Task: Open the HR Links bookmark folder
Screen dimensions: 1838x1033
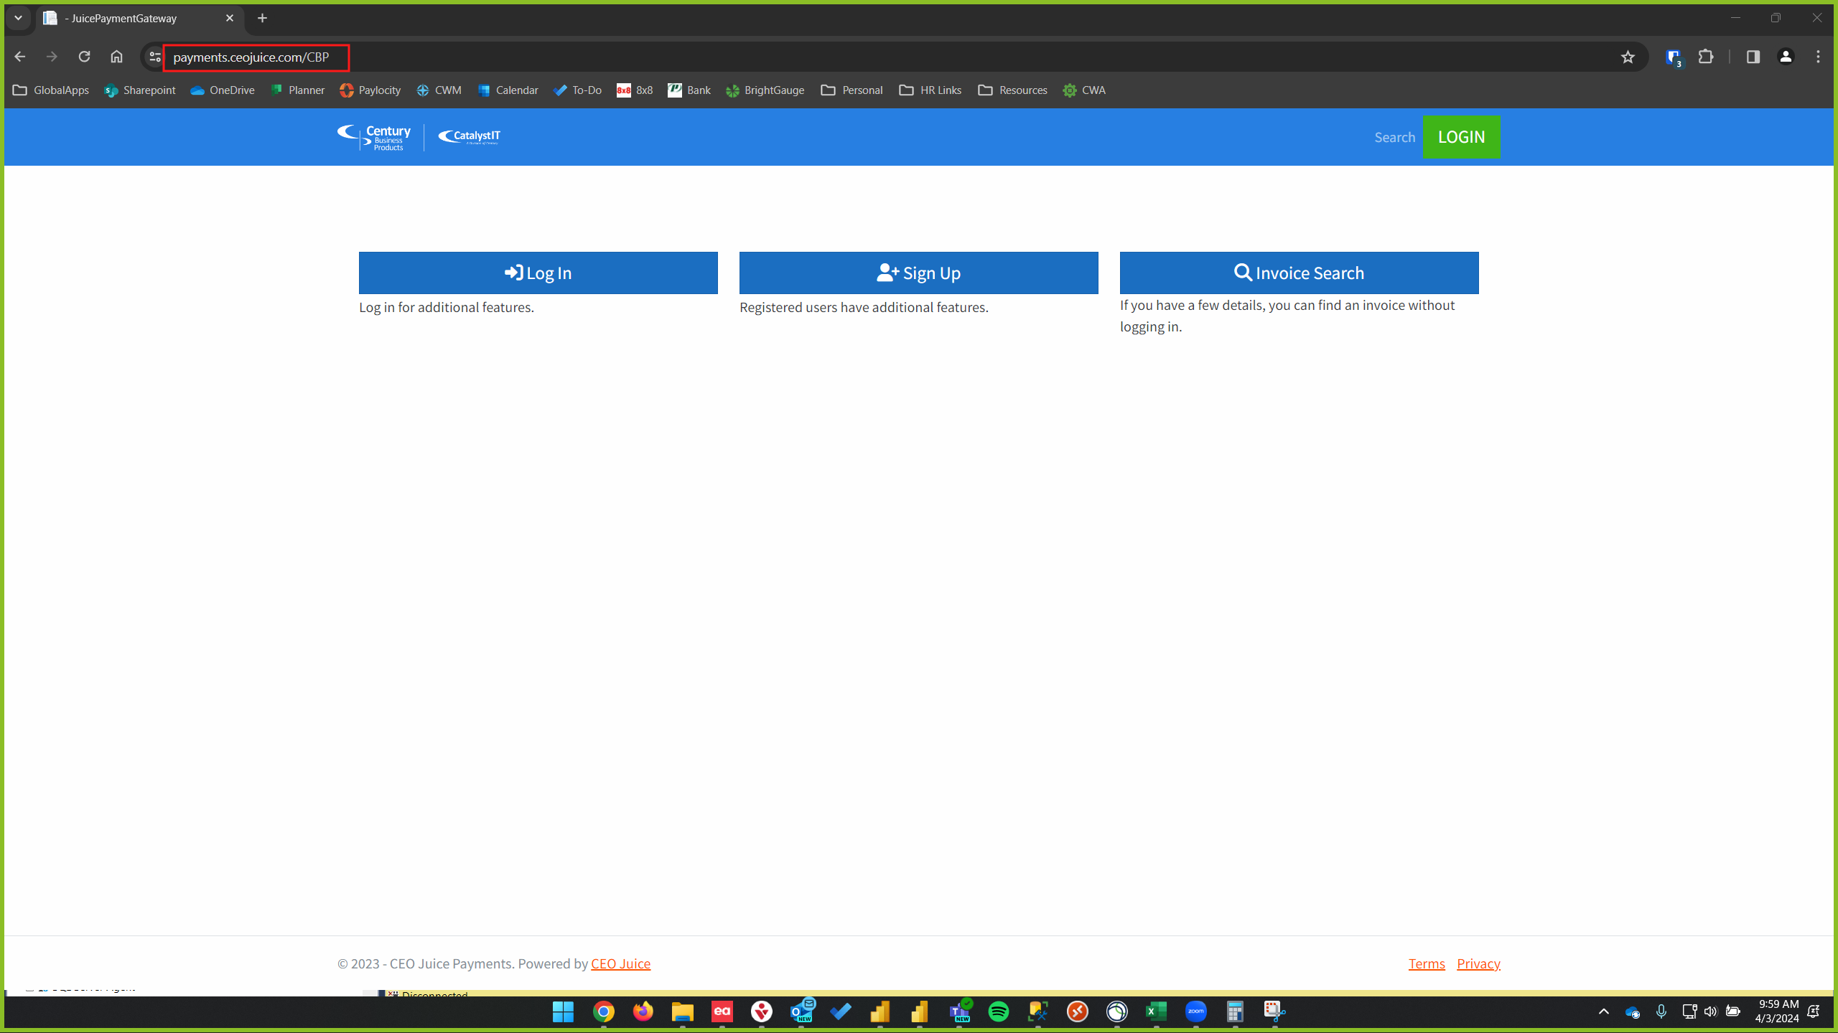Action: coord(930,90)
